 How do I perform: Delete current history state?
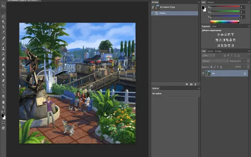(195, 84)
